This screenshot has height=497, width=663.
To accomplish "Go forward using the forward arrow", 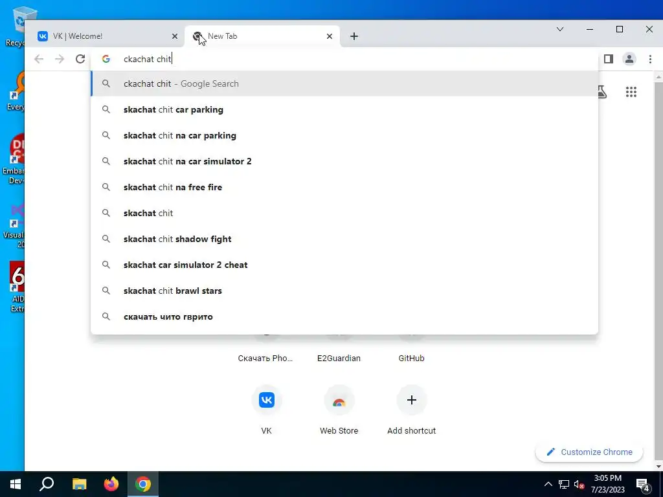I will point(60,59).
